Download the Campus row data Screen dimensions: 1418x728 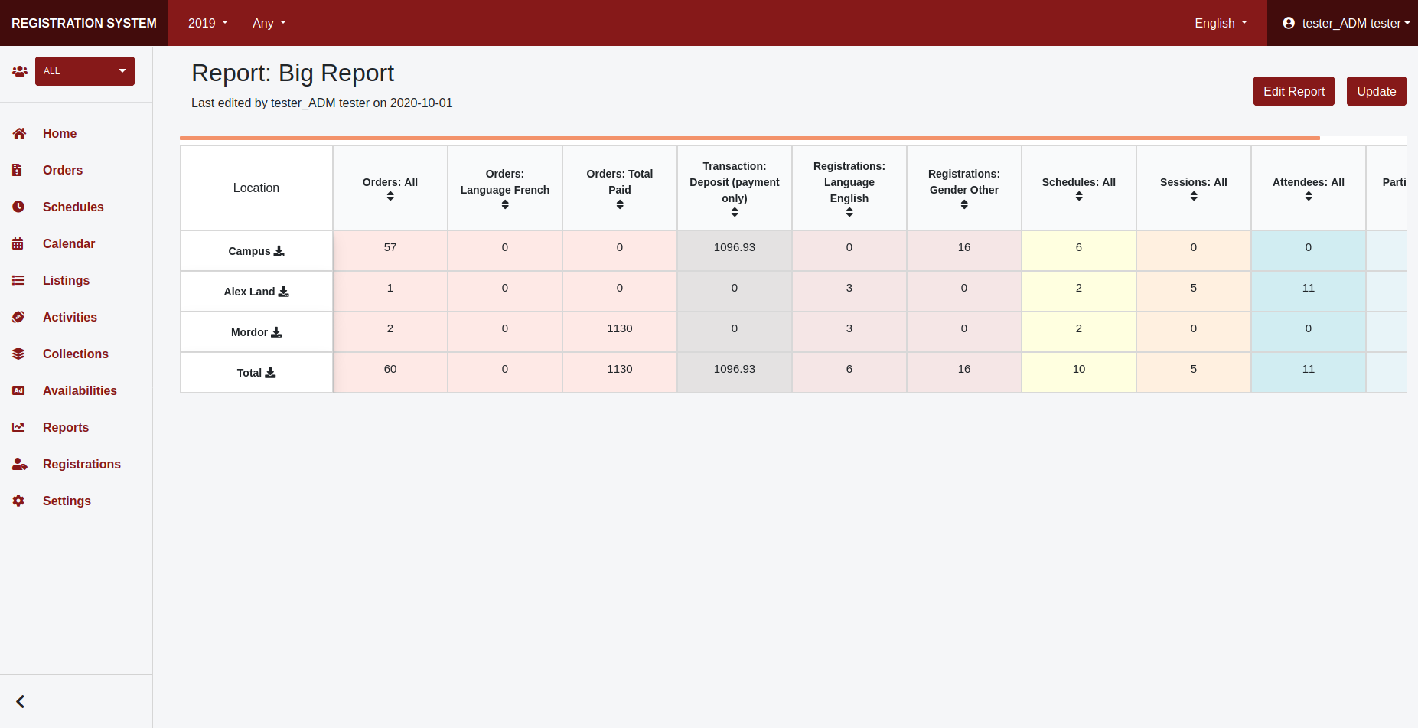pyautogui.click(x=280, y=251)
